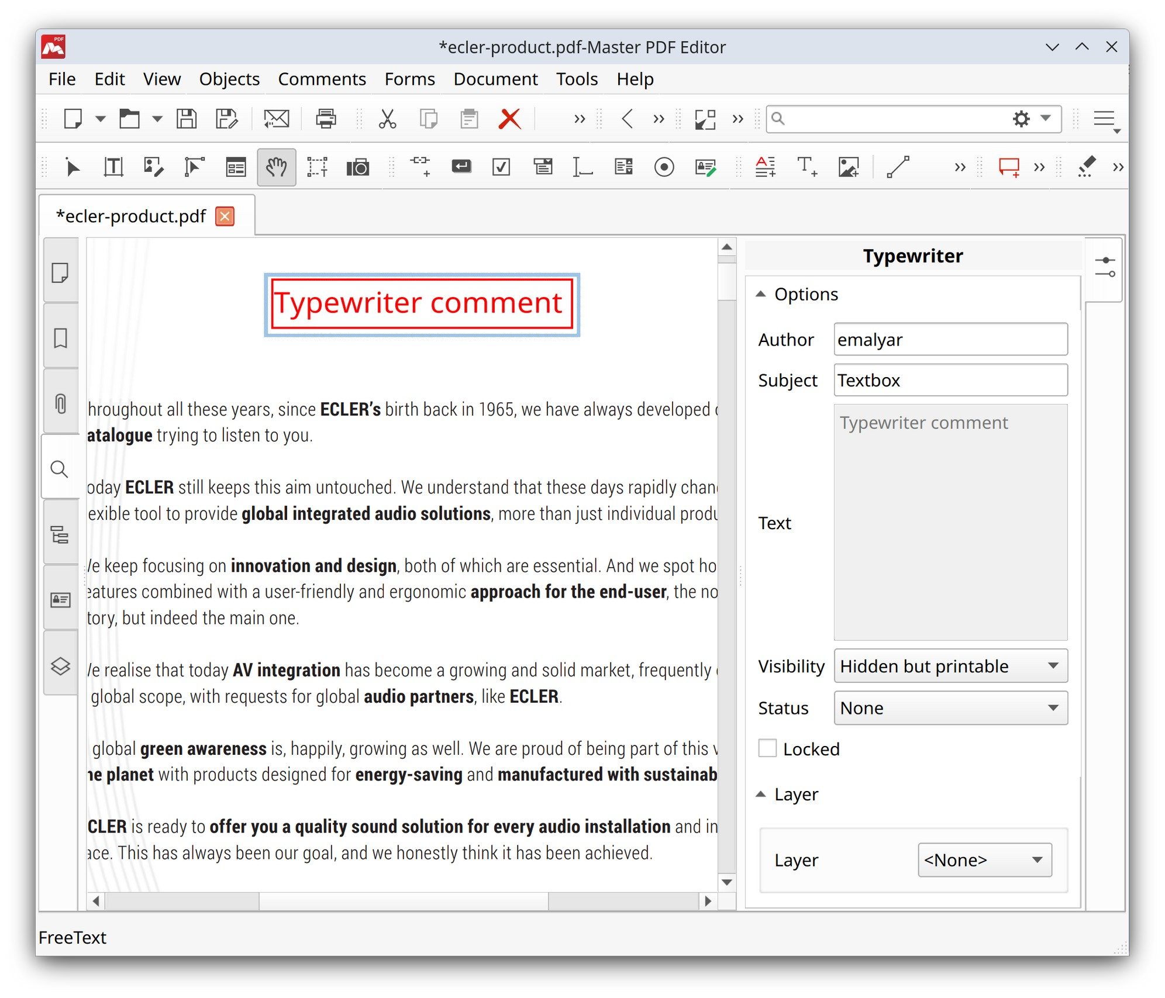The height and width of the screenshot is (998, 1165).
Task: Open the Tools menu
Action: pyautogui.click(x=577, y=79)
